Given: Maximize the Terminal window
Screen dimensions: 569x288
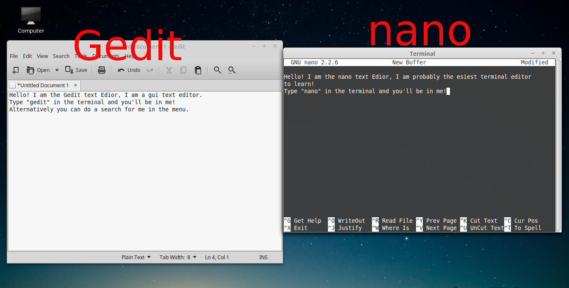Looking at the screenshot, I should (543, 53).
